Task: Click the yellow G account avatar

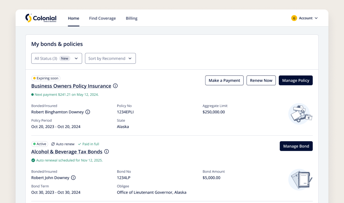Action: (294, 18)
